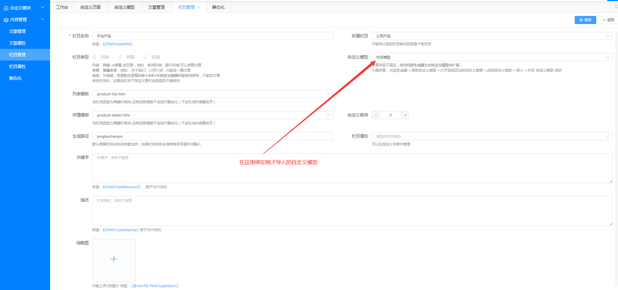Select the 链接 radio option
618x290 pixels.
pyautogui.click(x=145, y=57)
